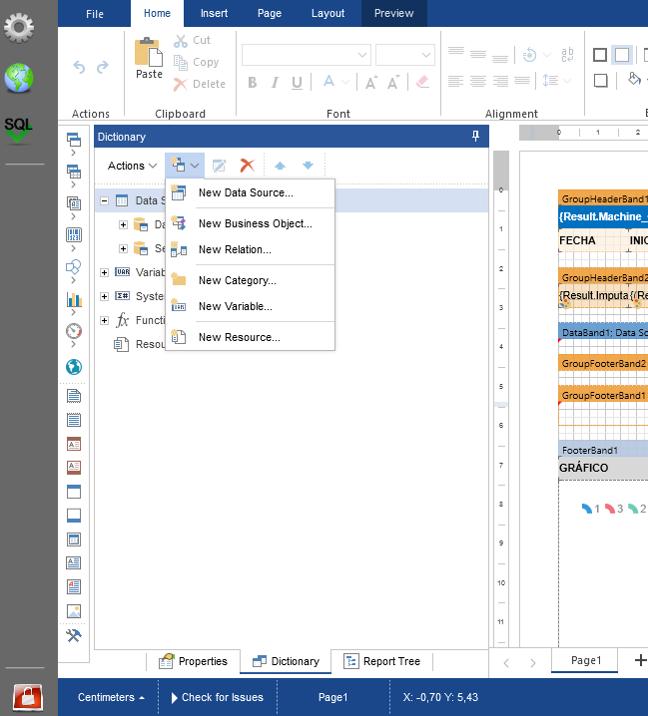This screenshot has height=716, width=648.
Task: Click Check for Issues in status bar
Action: tap(218, 697)
